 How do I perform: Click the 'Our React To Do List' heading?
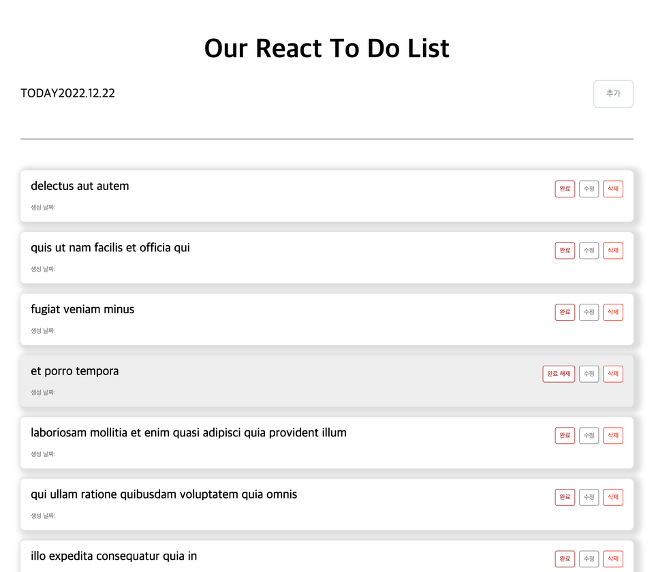[x=327, y=48]
